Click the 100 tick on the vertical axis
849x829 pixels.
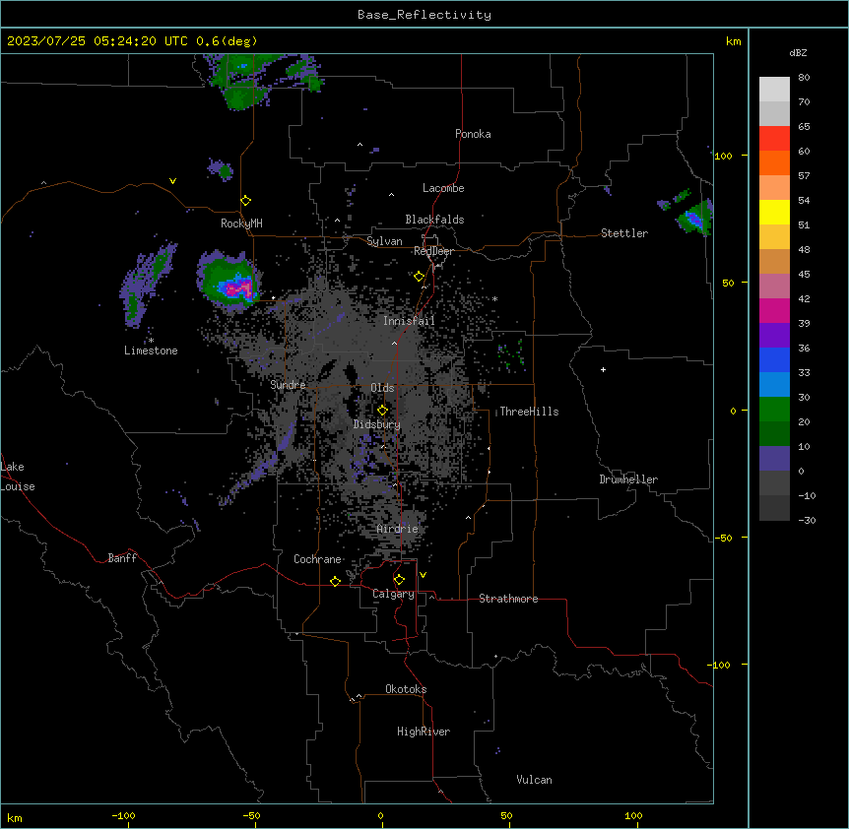(723, 156)
